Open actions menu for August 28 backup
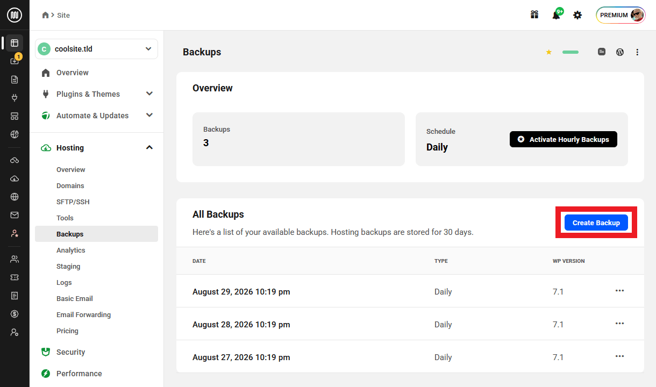Viewport: 656px width, 387px height. pyautogui.click(x=619, y=324)
